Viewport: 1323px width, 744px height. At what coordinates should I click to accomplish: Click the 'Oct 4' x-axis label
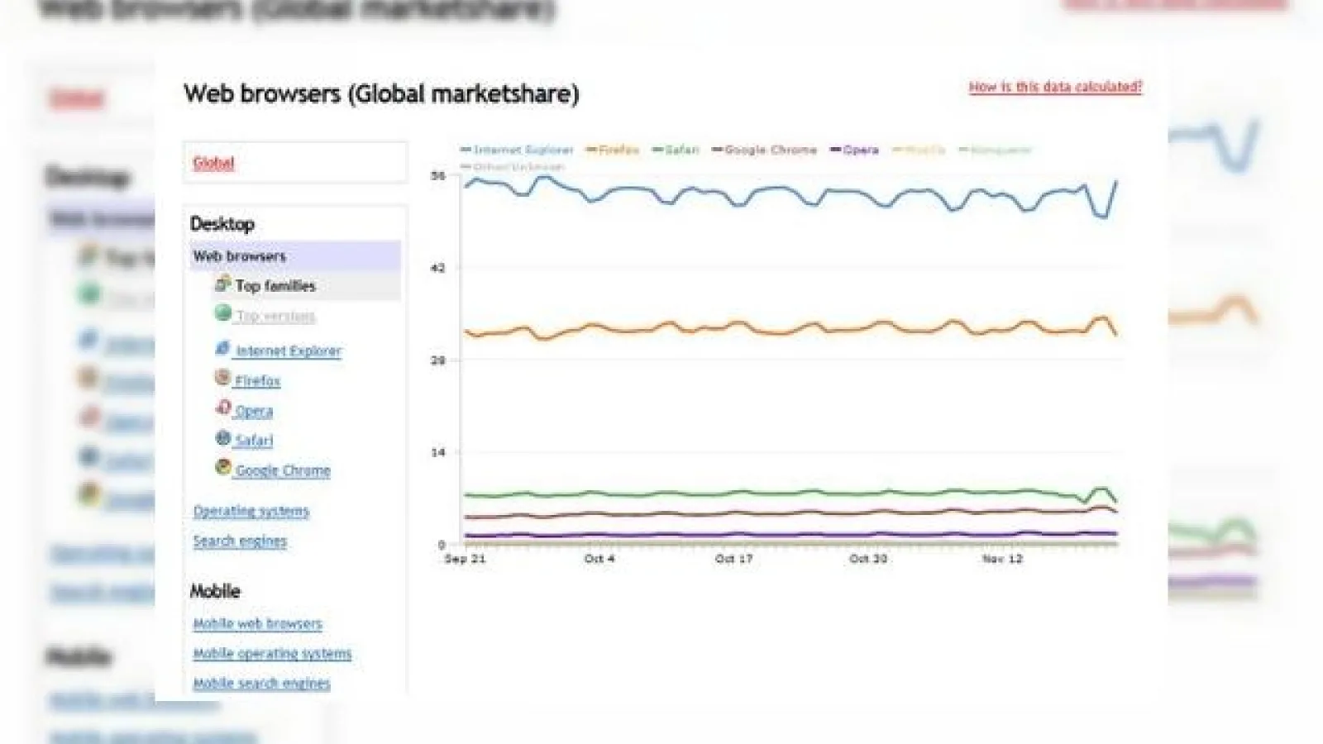(x=599, y=559)
